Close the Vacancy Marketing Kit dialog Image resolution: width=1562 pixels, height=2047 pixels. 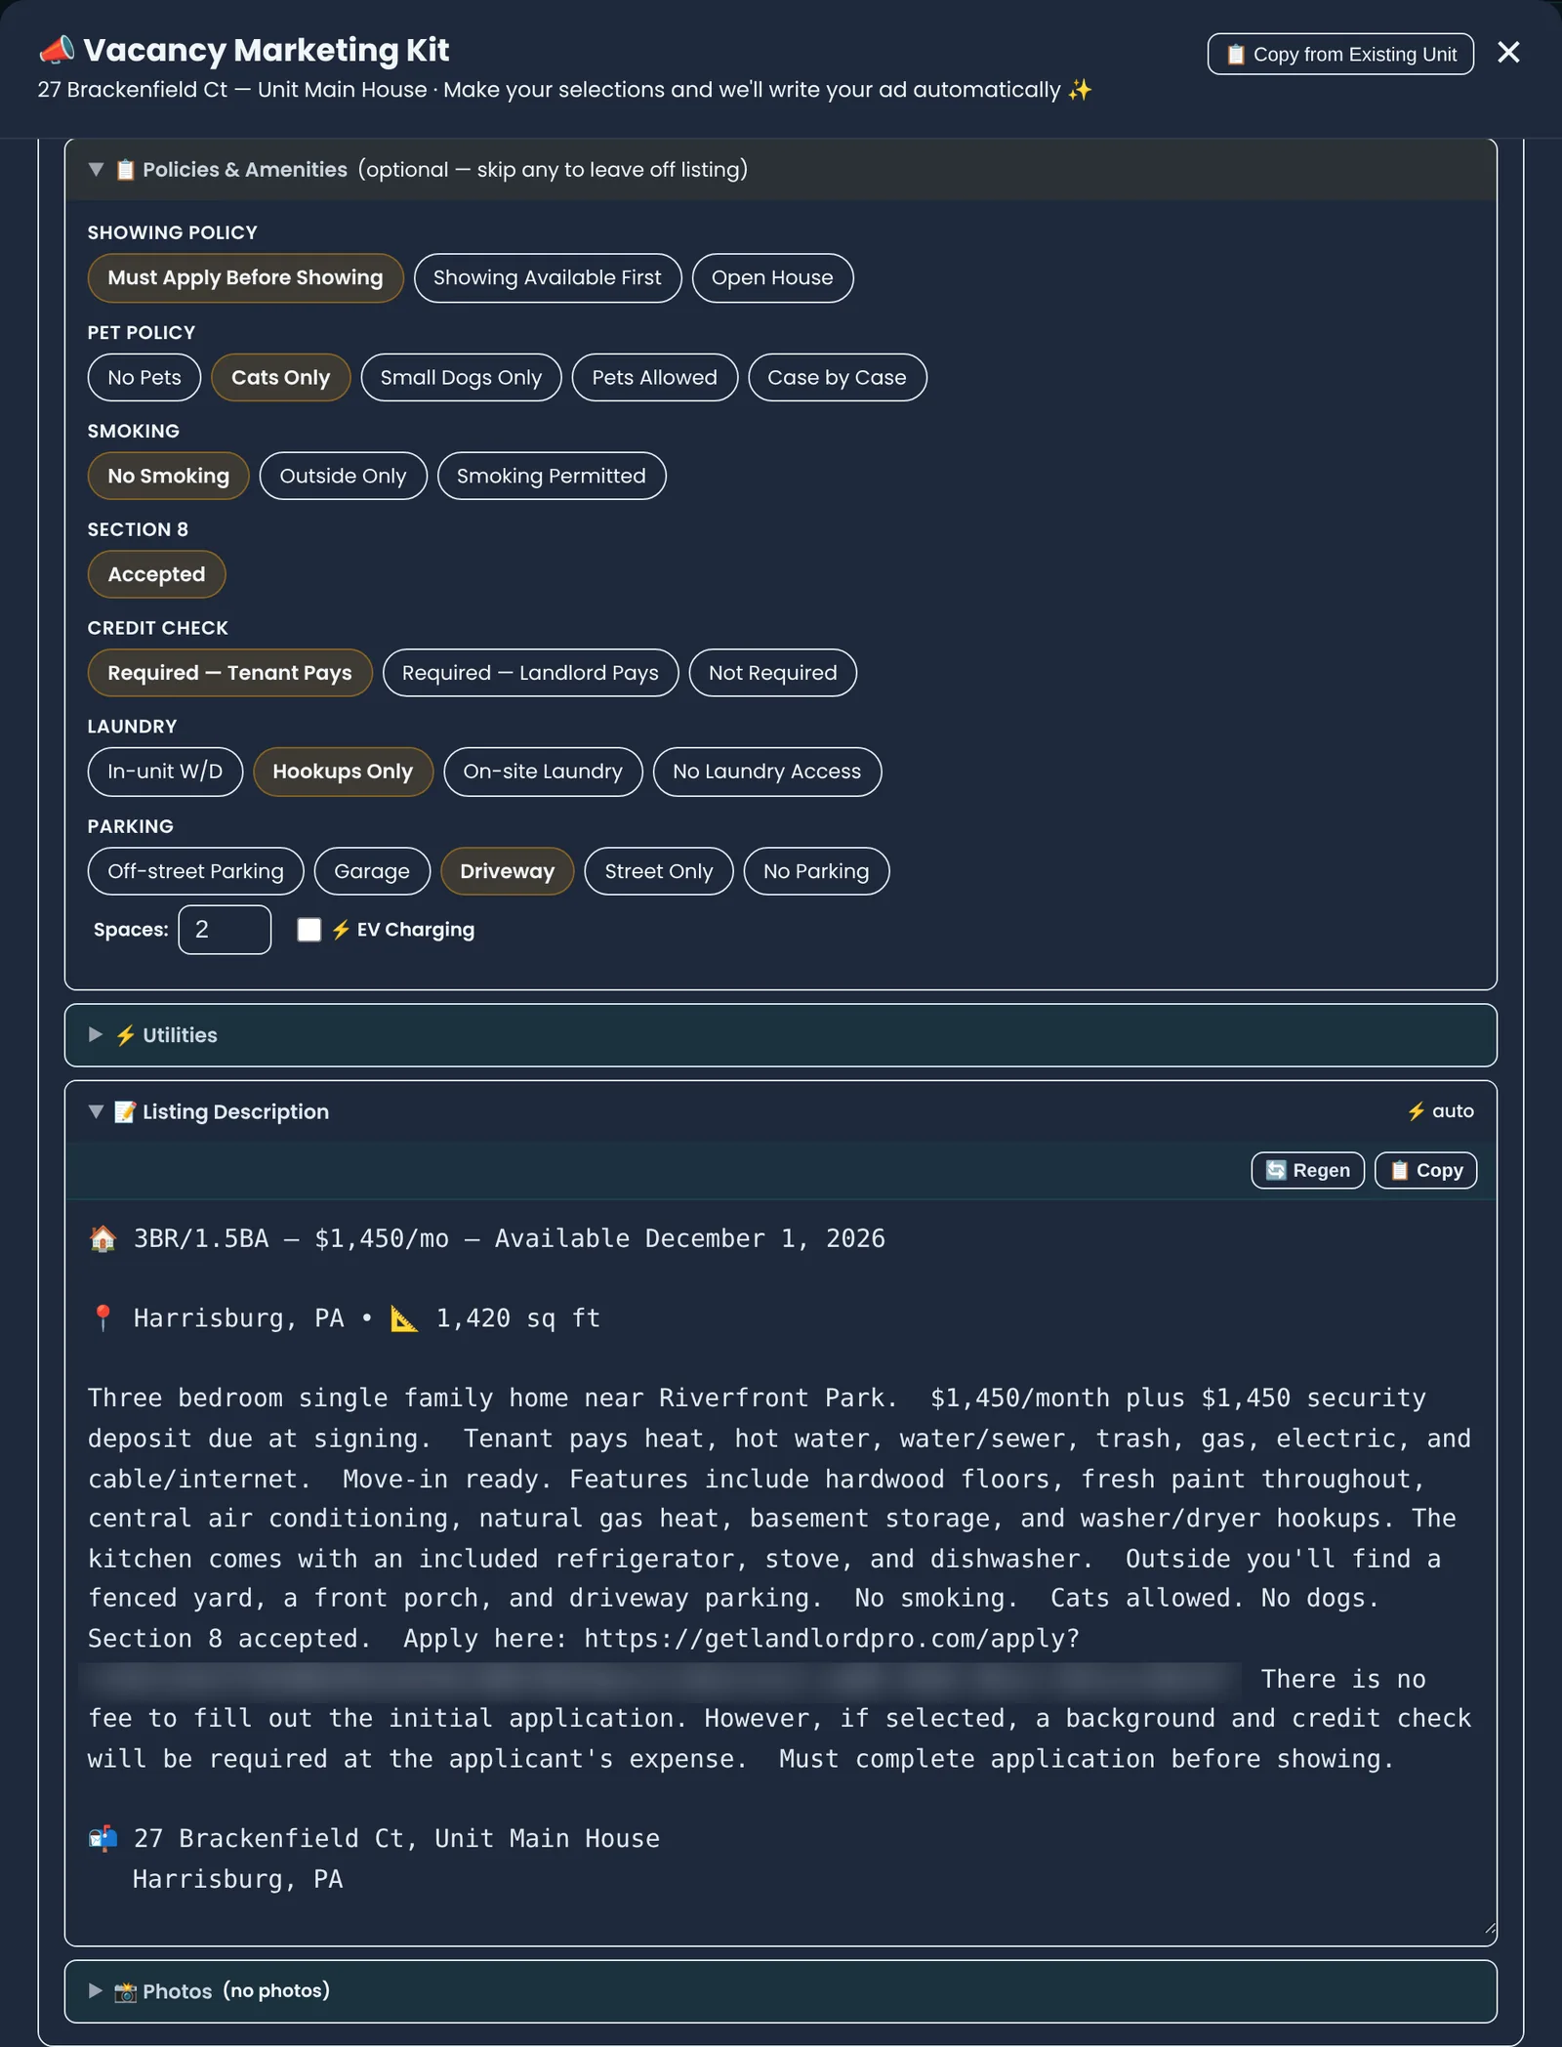pos(1508,53)
